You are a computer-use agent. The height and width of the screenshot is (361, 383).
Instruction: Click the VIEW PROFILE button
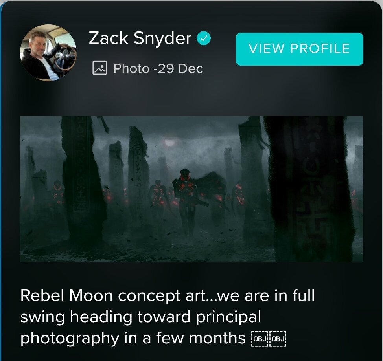(x=300, y=49)
